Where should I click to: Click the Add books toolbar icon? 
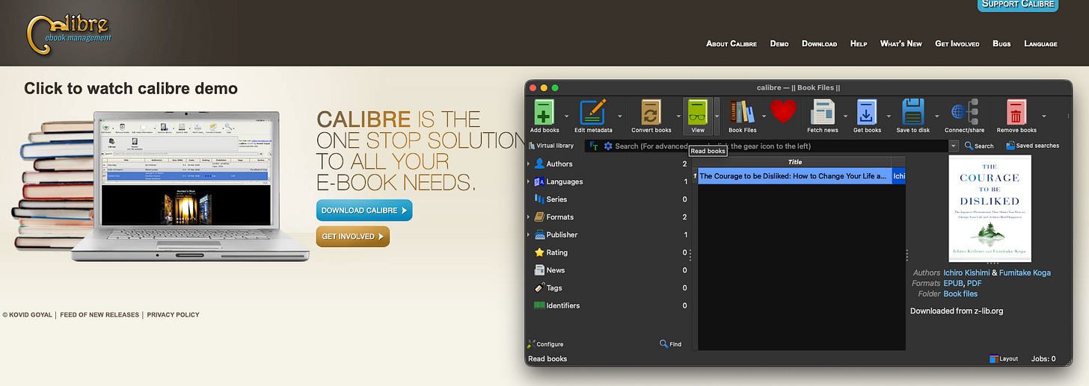pyautogui.click(x=544, y=112)
